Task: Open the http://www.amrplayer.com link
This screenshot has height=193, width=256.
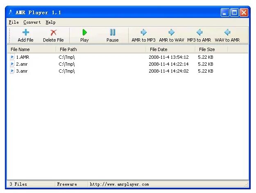Action: [119, 184]
